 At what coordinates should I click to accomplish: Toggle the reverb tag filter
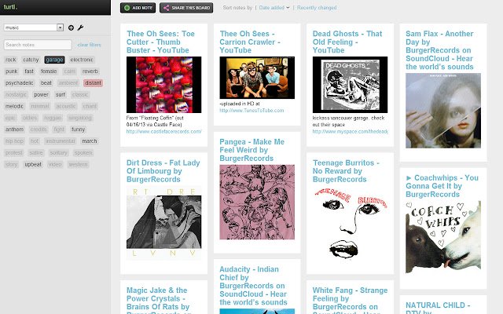click(90, 71)
